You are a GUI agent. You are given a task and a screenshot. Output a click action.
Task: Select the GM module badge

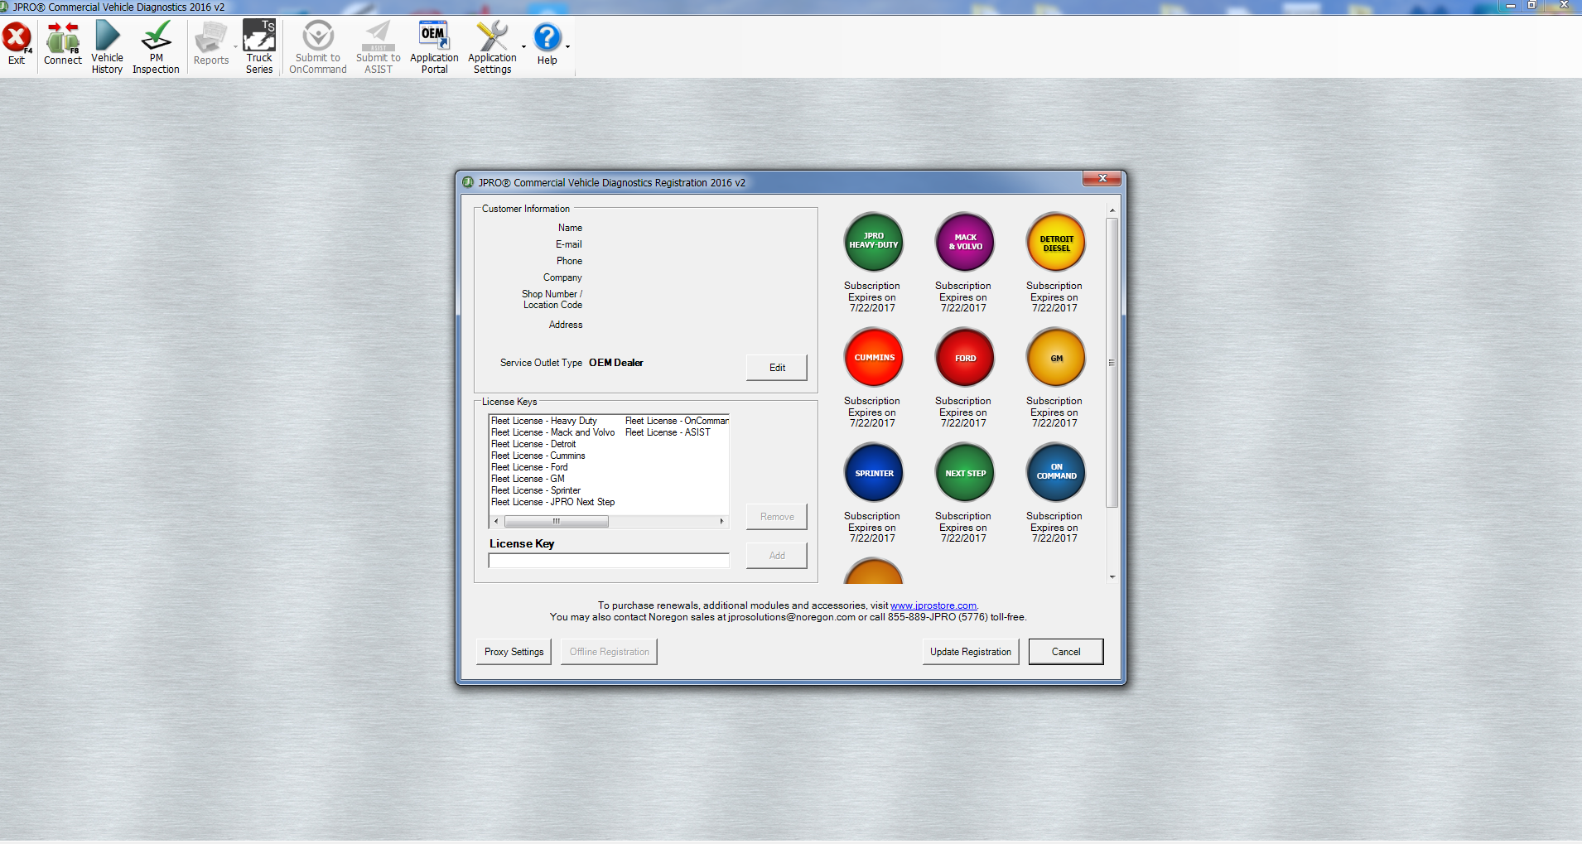pos(1056,357)
